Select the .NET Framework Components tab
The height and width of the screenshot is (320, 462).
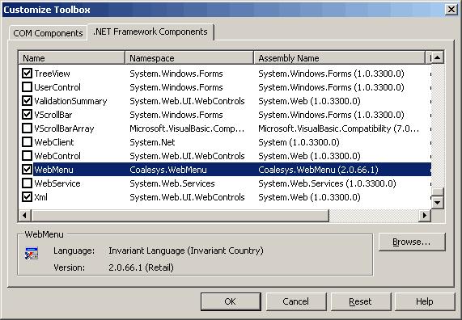(x=150, y=32)
